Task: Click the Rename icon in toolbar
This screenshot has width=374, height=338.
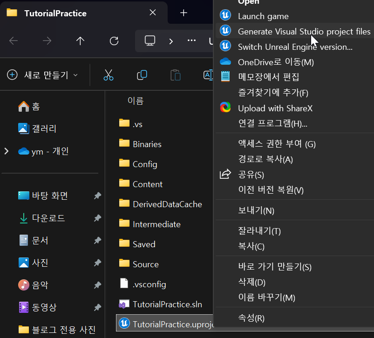Action: (208, 75)
